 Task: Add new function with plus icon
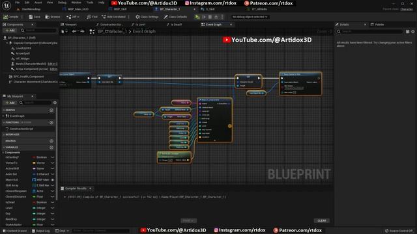(51, 123)
